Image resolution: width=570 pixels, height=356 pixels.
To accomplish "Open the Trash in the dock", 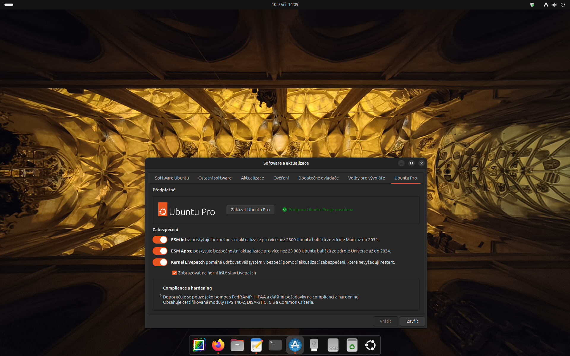I will pyautogui.click(x=352, y=345).
